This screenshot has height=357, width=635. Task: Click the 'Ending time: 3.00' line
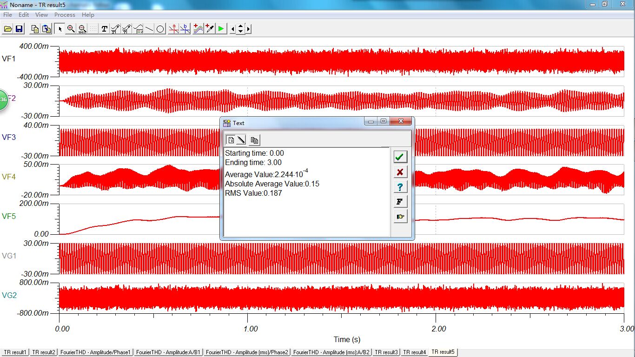[253, 162]
